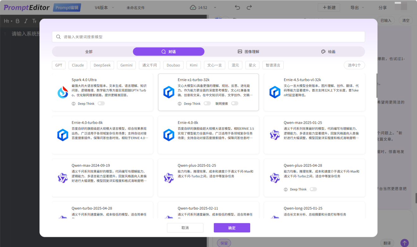417x247 pixels.
Task: Toggle italic formatting in the editor toolbar
Action: click(26, 21)
